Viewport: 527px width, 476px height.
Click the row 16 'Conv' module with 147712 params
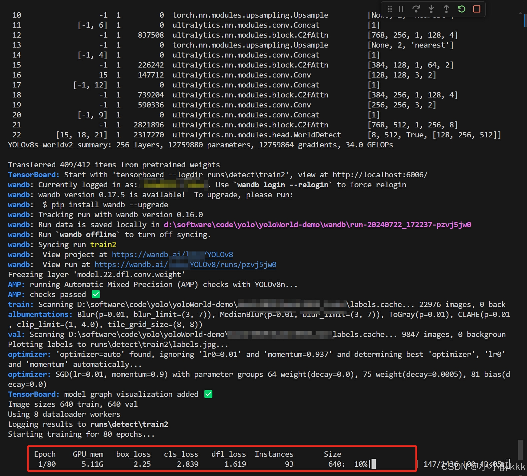(x=242, y=75)
